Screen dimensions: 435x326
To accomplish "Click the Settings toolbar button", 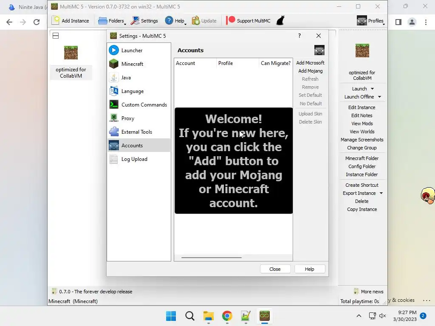I will click(144, 21).
